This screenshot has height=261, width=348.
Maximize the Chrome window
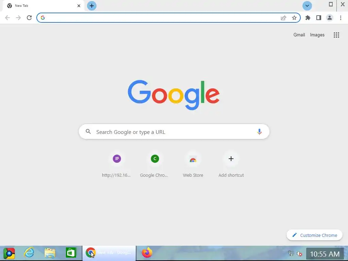(331, 4)
